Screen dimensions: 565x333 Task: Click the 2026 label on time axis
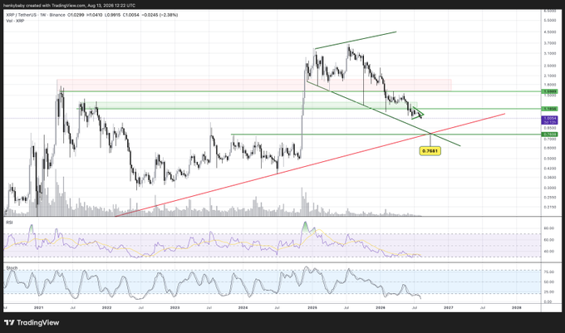pyautogui.click(x=381, y=308)
